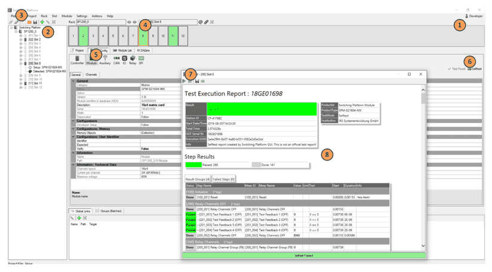This screenshot has height=272, width=492.
Task: Collapse the Configurations property section
Action: tap(73, 120)
